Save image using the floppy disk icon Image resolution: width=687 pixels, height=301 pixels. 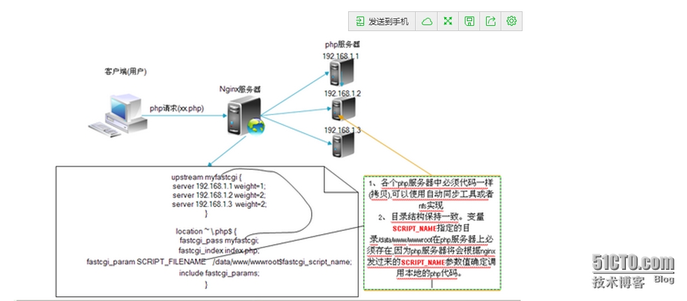point(469,21)
